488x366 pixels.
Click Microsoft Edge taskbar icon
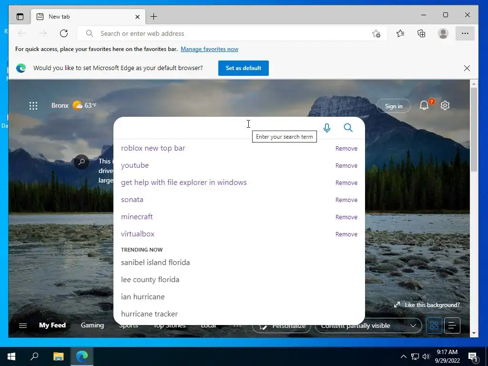click(82, 356)
